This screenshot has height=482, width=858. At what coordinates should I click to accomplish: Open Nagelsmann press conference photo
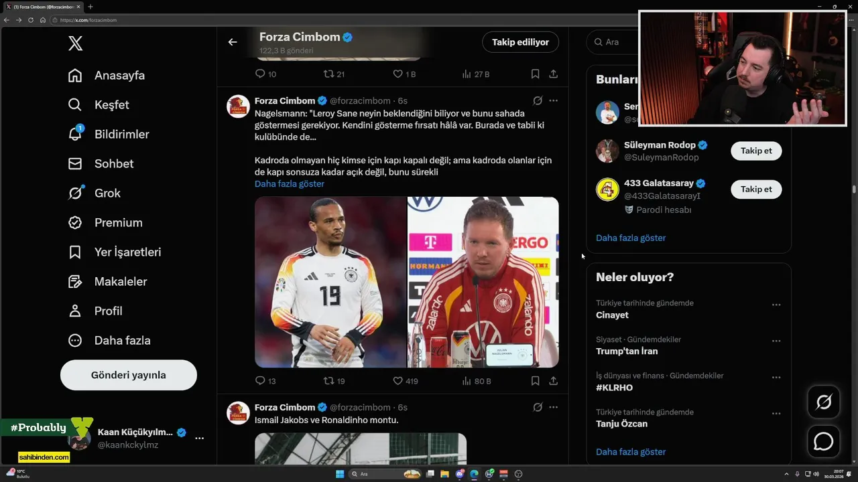[x=483, y=282]
